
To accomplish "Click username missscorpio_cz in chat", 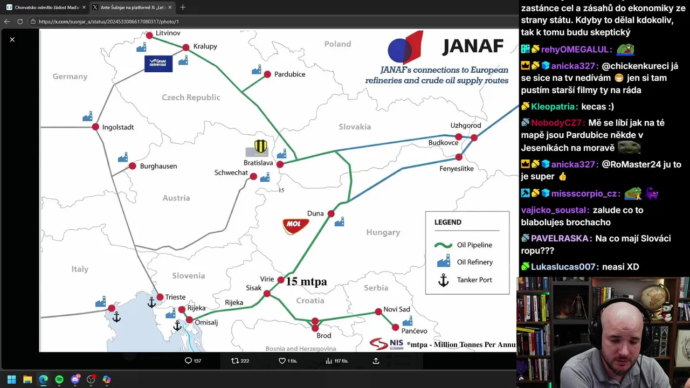I will pyautogui.click(x=584, y=193).
